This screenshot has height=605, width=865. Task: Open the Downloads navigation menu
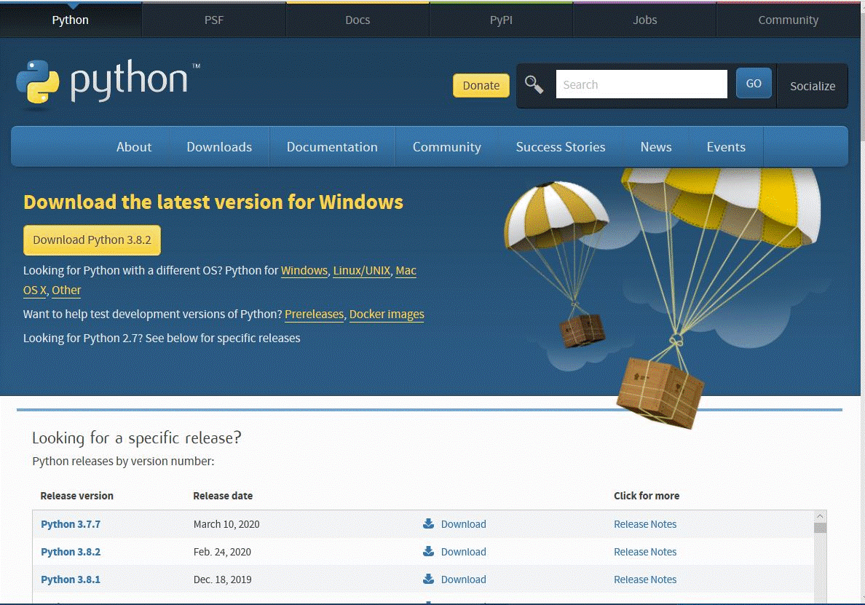pos(219,147)
